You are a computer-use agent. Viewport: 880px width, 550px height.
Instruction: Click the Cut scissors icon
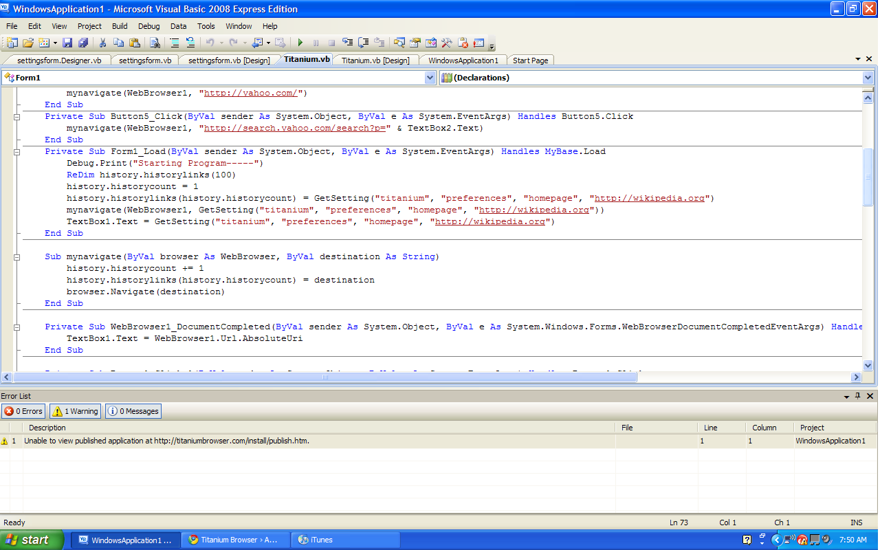pos(102,43)
